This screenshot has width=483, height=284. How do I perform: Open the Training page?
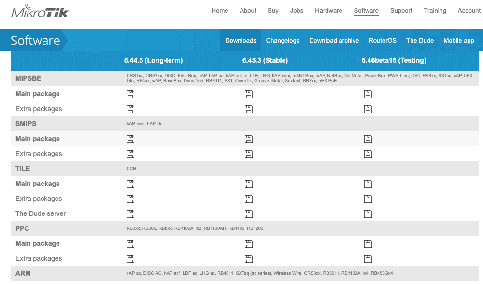[435, 11]
